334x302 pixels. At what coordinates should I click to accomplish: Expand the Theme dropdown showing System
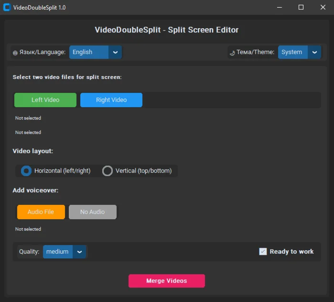tap(300, 52)
